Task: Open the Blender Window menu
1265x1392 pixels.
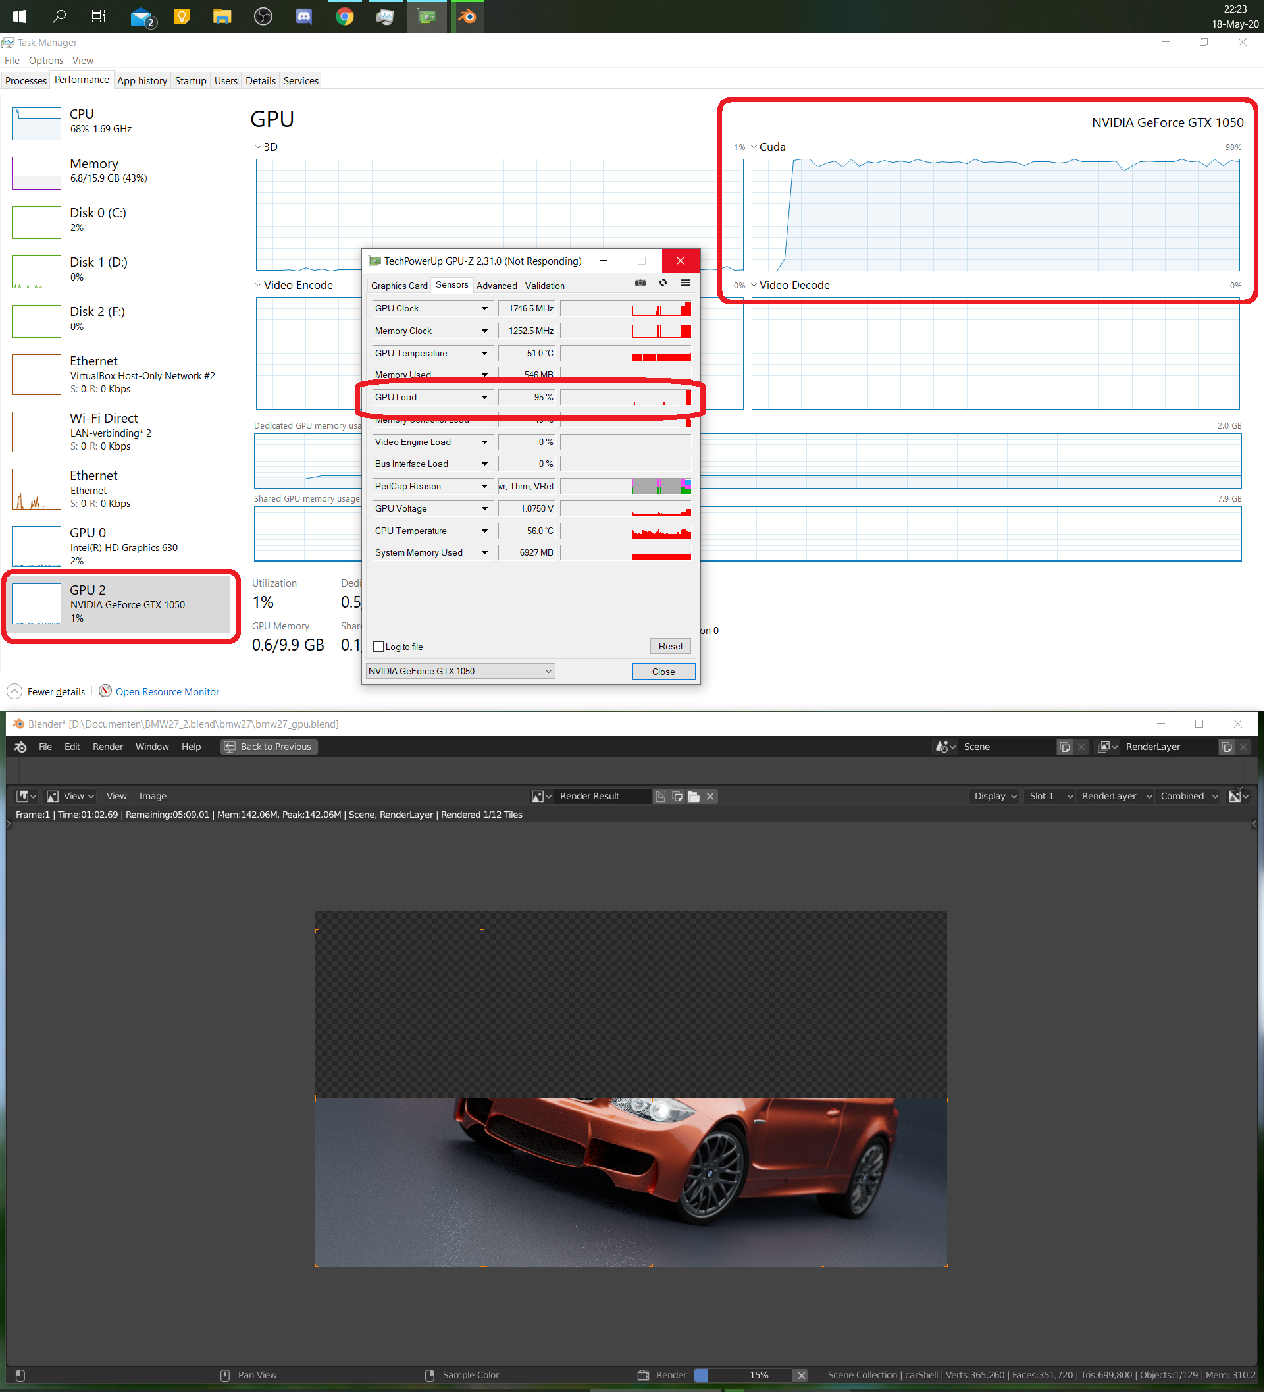Action: pyautogui.click(x=153, y=748)
